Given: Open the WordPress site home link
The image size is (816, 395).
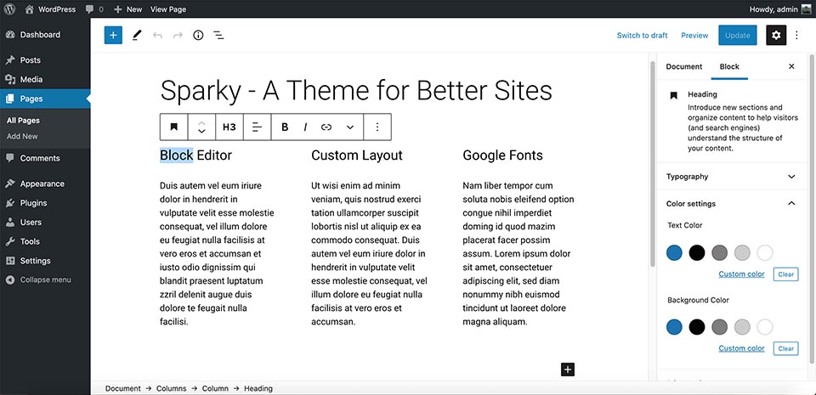Looking at the screenshot, I should click(x=50, y=8).
